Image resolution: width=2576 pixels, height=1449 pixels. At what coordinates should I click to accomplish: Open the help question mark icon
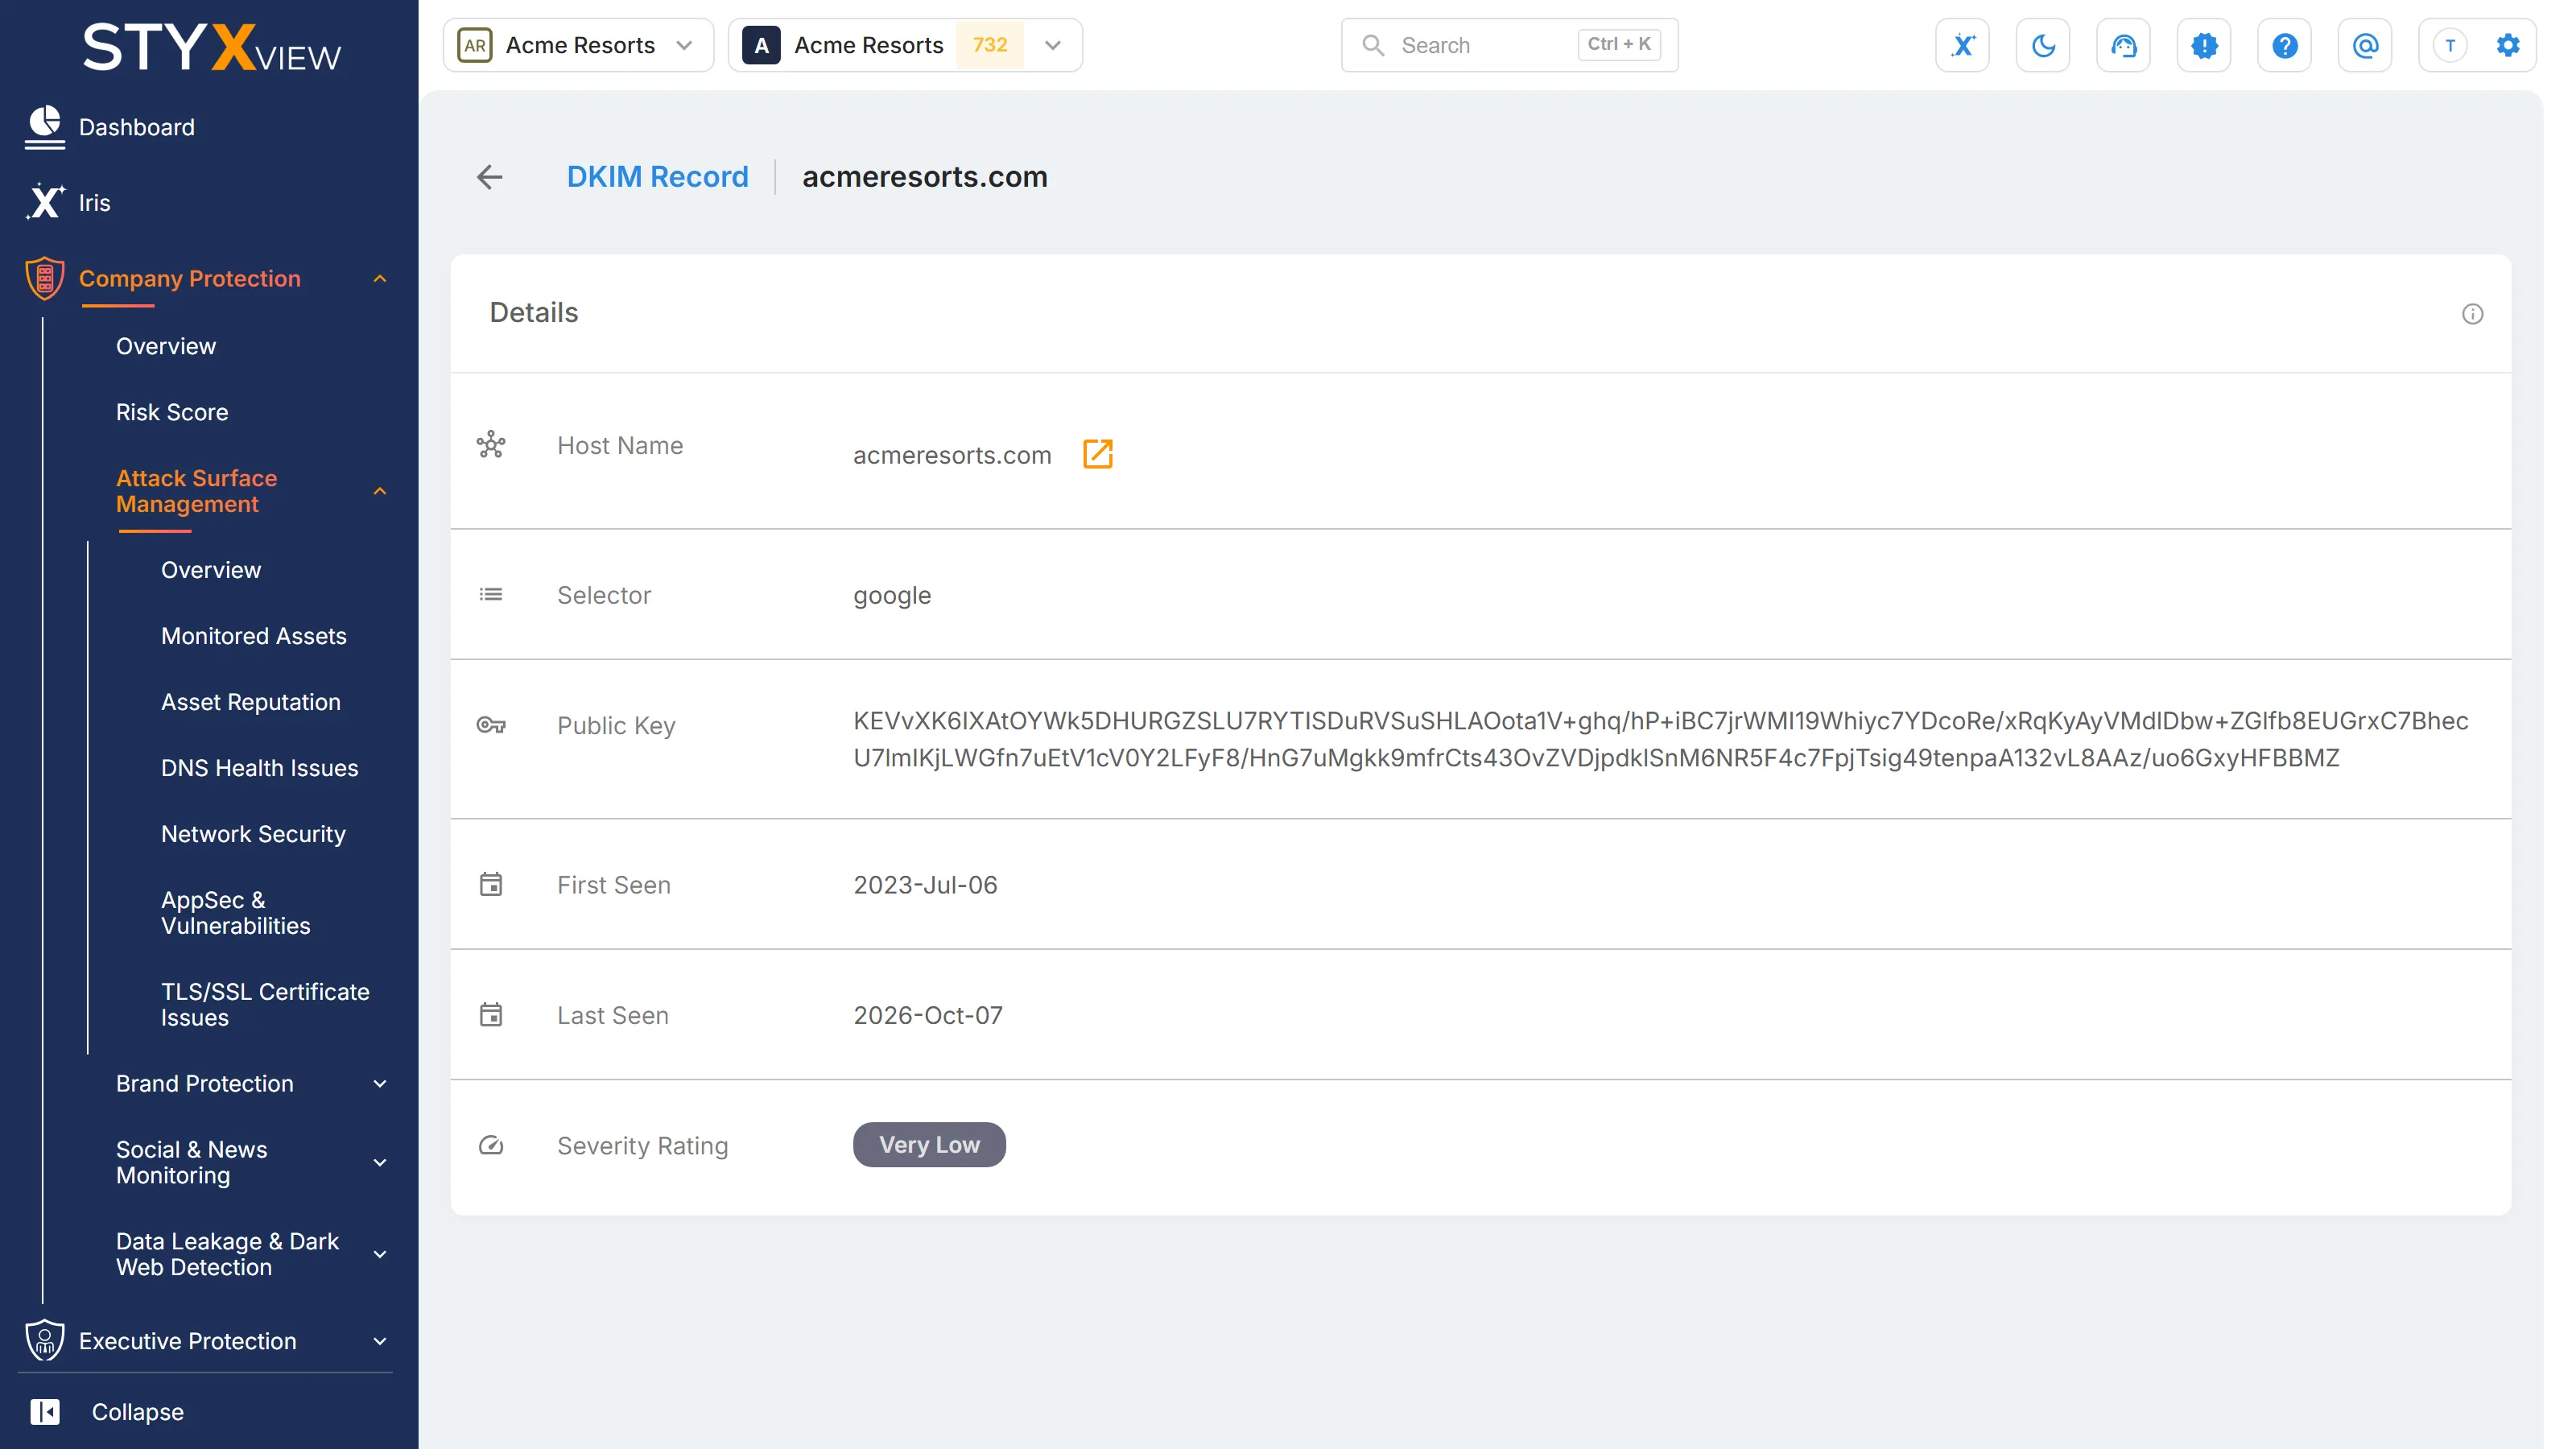(2284, 45)
